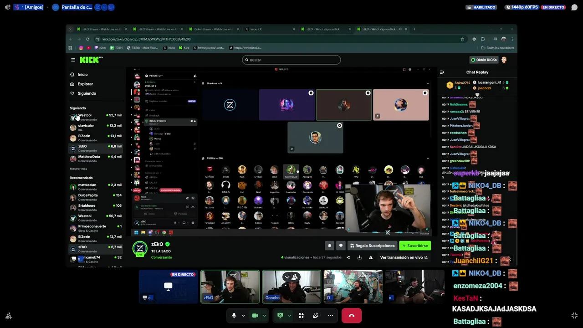The image size is (583, 328).
Task: Open microphone options arrow next to mic
Action: [243, 315]
